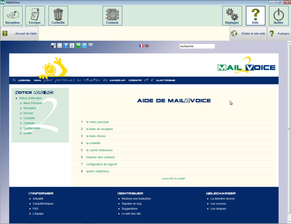The height and width of the screenshot is (224, 291).
Task: Open Envoyer link in the Notice sidebar
Action: 29,113
